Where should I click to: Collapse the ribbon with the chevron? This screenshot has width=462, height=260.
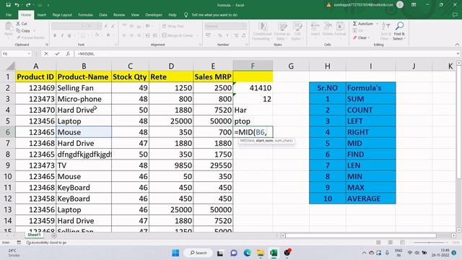(x=457, y=45)
